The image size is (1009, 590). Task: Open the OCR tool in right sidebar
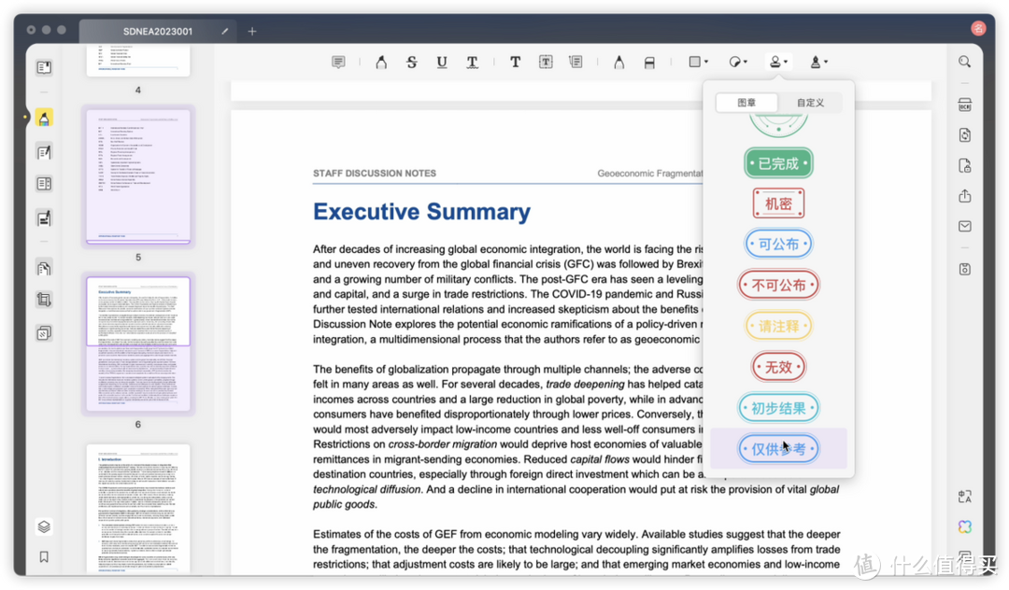pos(964,105)
